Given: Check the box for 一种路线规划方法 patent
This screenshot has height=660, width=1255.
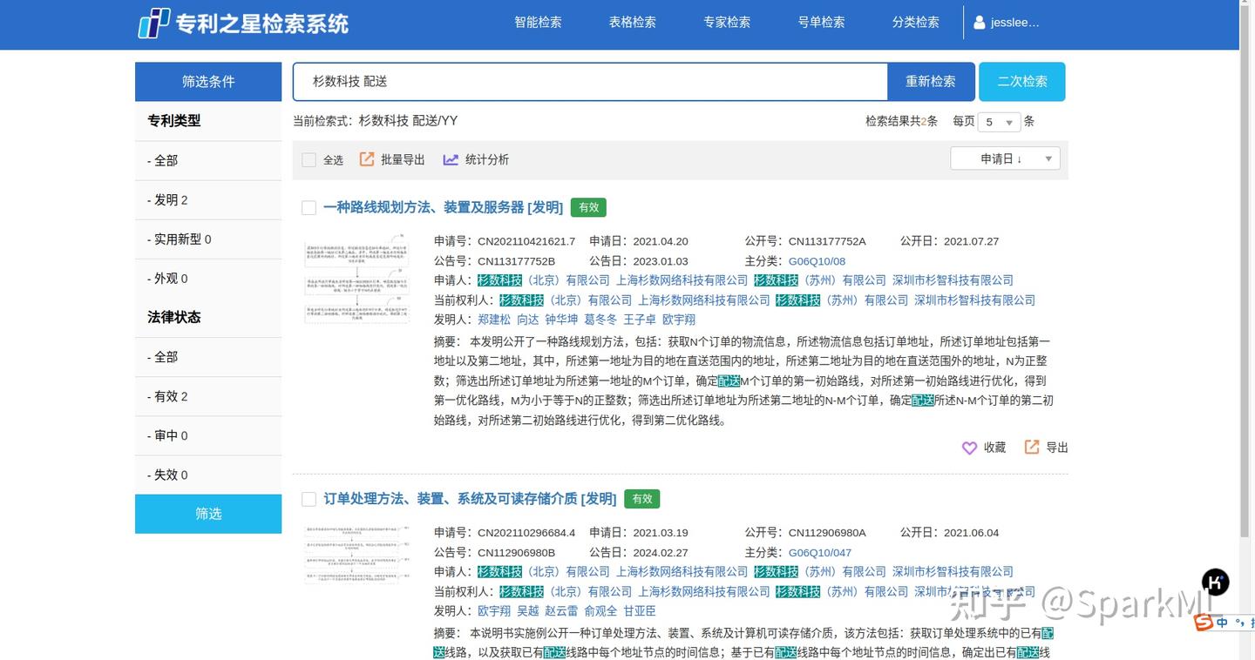Looking at the screenshot, I should [309, 207].
